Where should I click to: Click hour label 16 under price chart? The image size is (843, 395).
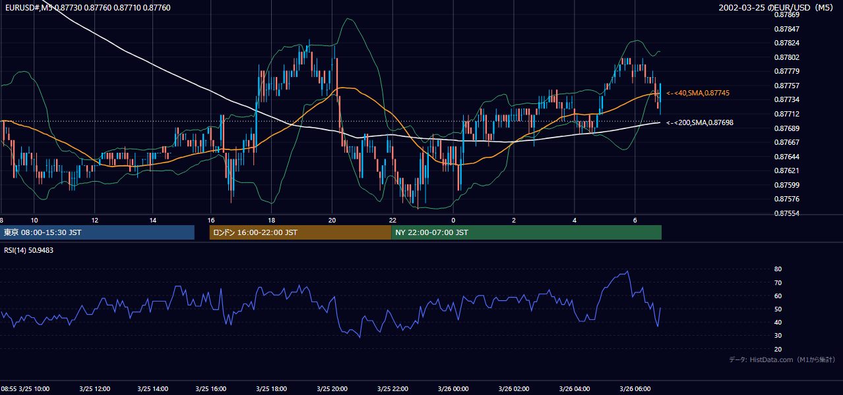(211, 220)
